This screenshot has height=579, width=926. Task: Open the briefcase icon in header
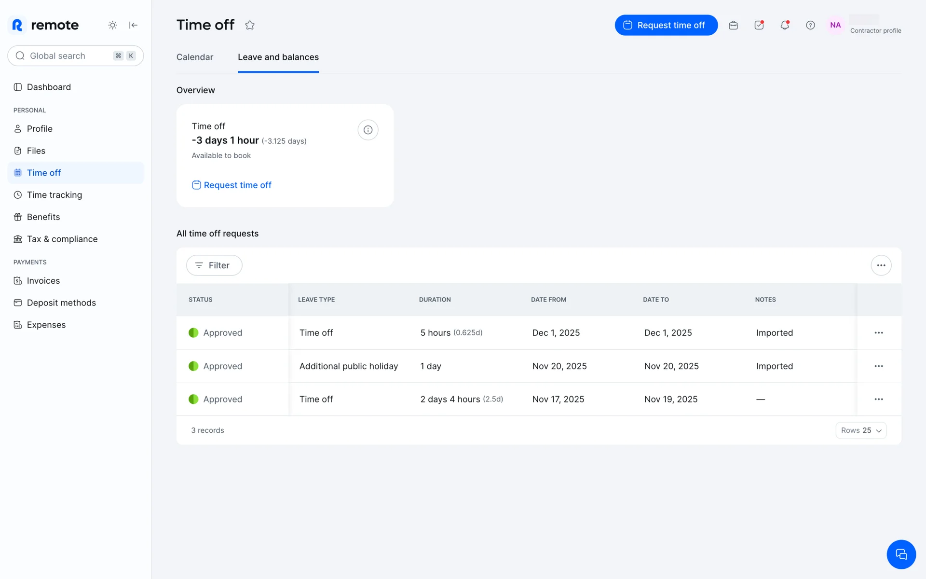click(733, 25)
